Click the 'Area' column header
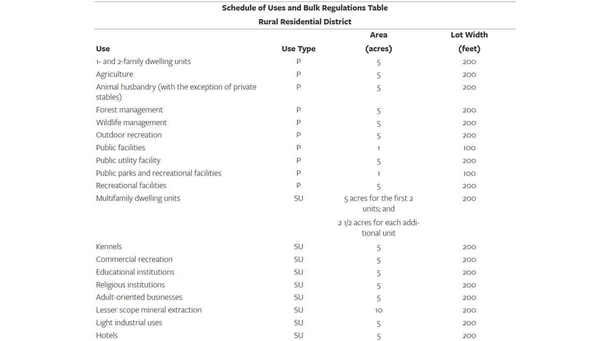The width and height of the screenshot is (610, 341). [378, 35]
